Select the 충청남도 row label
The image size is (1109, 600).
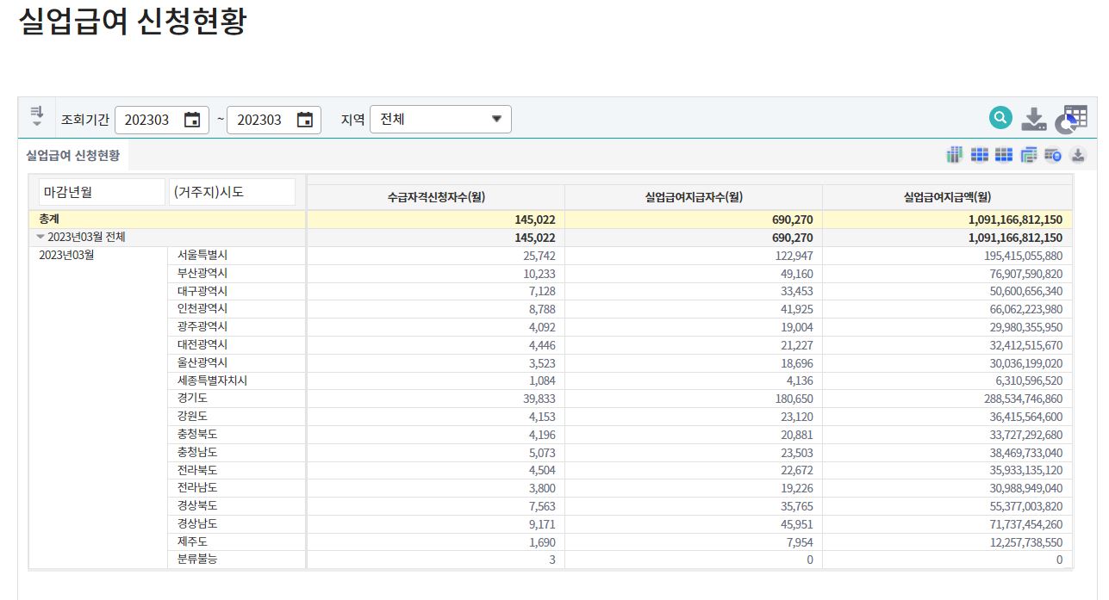pyautogui.click(x=197, y=452)
